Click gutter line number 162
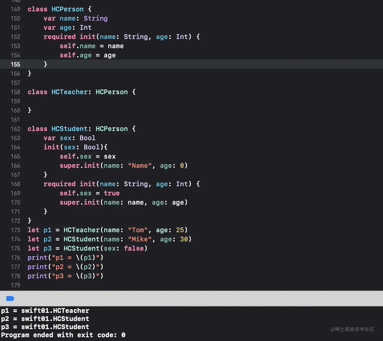 (x=15, y=129)
